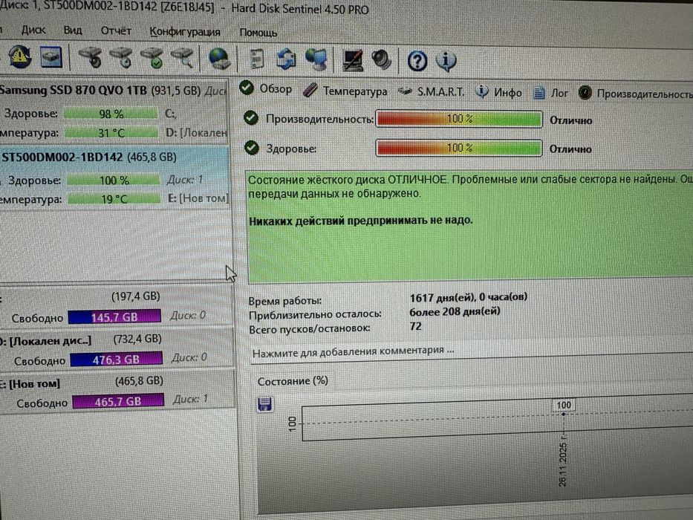Click the ST500DM002 temperature bar 19 °C
The width and height of the screenshot is (693, 520).
click(114, 199)
